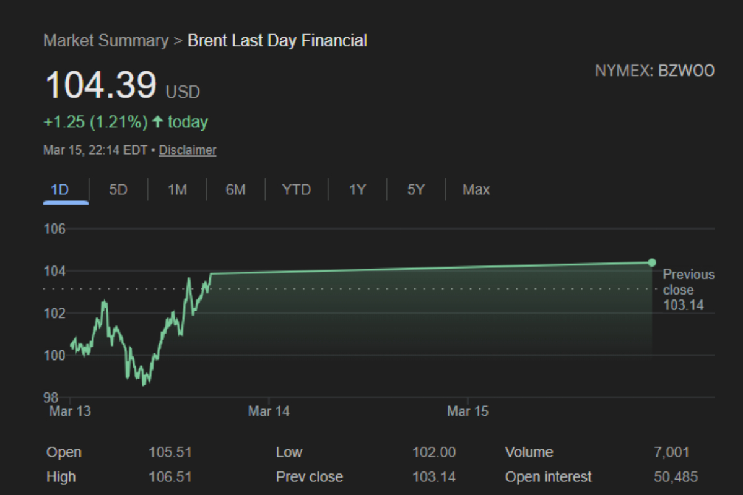743x495 pixels.
Task: Select the 5Y time range
Action: 415,189
